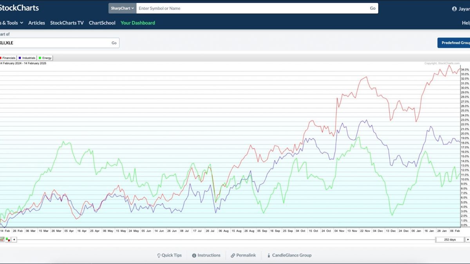Screen dimensions: 470x264
Task: Open the CandleGlance Group link
Action: pos(289,255)
